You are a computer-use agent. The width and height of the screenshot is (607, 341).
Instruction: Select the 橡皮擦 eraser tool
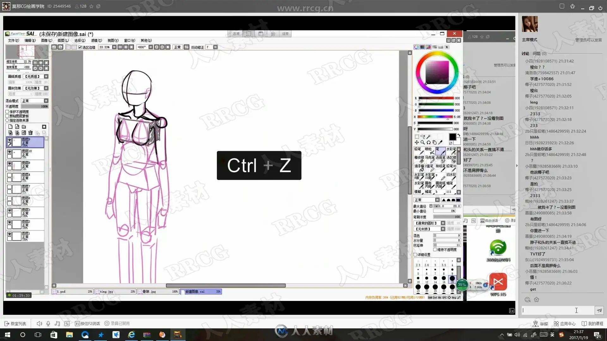tap(419, 159)
